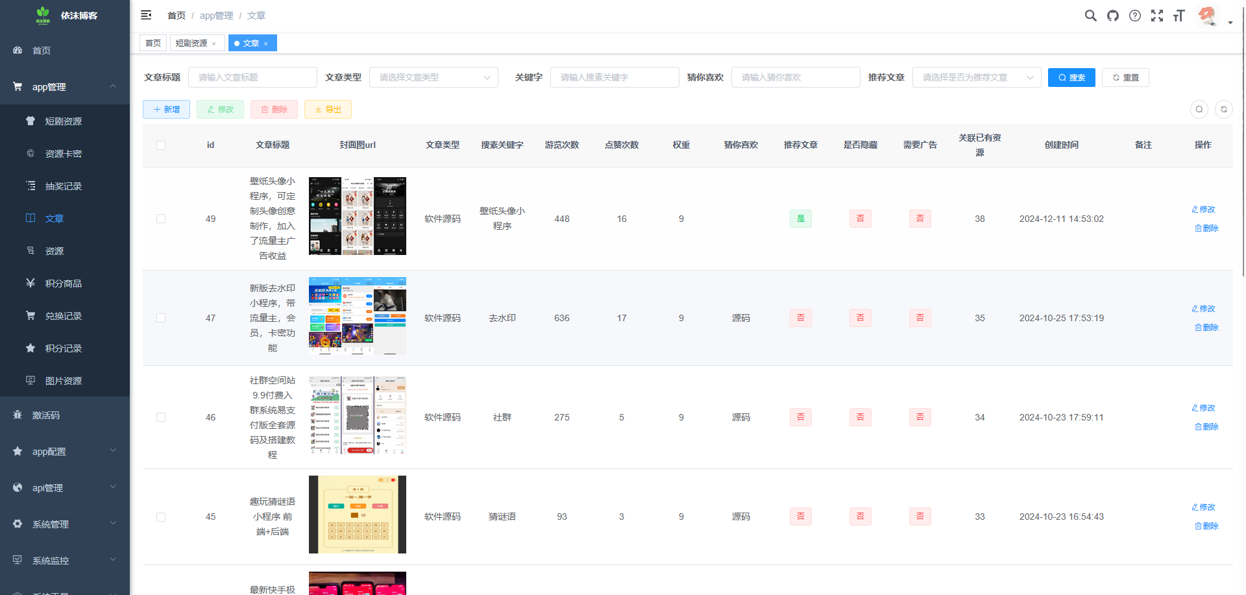Open the font size setting icon
This screenshot has height=595, width=1246.
pos(1179,16)
